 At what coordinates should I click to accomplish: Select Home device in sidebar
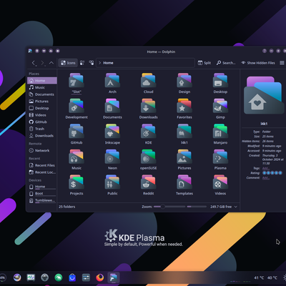point(42,187)
